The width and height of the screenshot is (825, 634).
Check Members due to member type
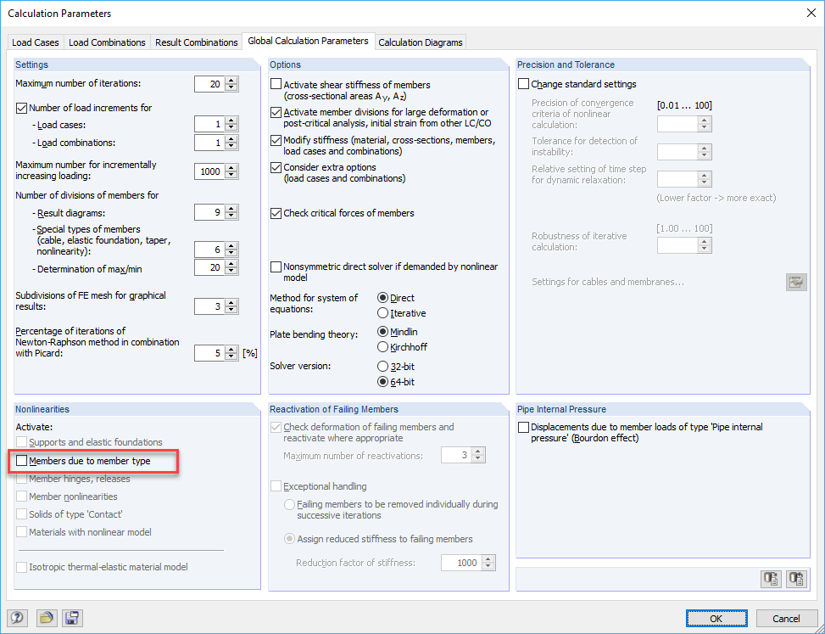pos(20,462)
